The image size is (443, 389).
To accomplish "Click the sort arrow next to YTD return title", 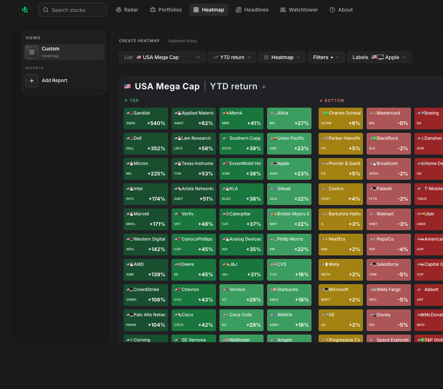I will 264,86.
